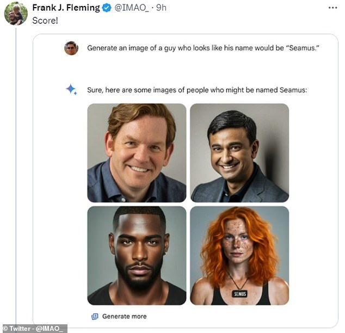The height and width of the screenshot is (333, 345).
Task: Open the bearded man in black shirt image
Action: [137, 256]
